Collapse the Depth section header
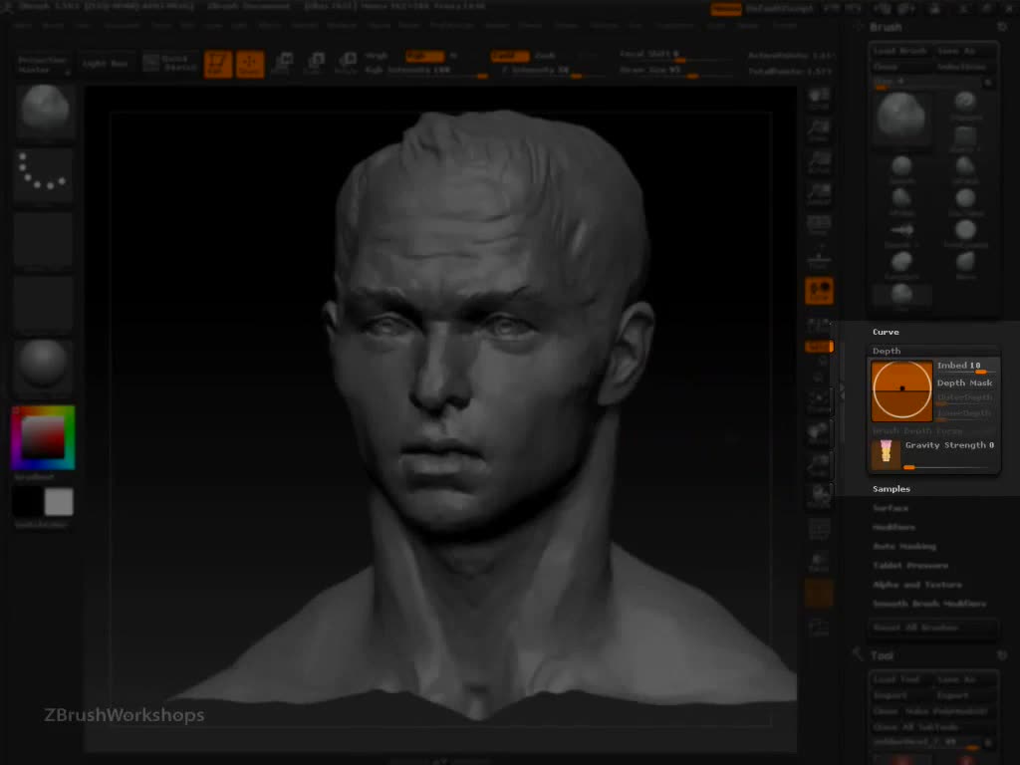Viewport: 1020px width, 765px height. 887,351
